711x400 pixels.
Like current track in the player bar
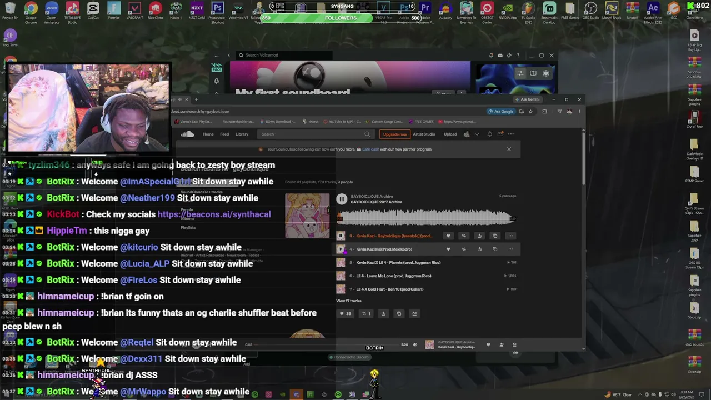(488, 344)
